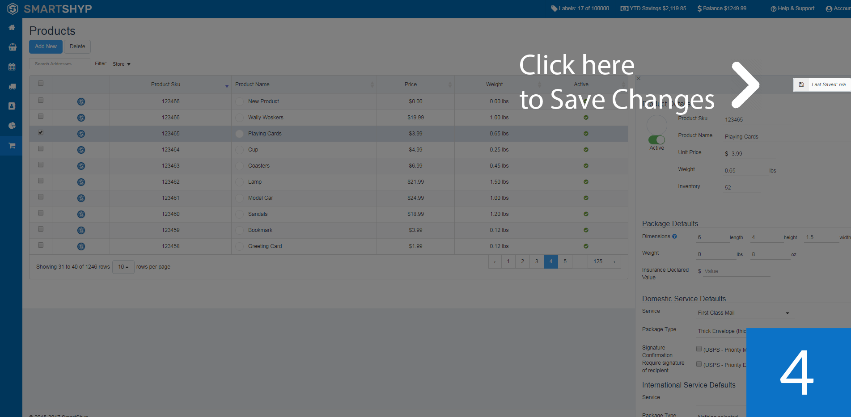Click the blue icon in Sandals row

(x=81, y=214)
